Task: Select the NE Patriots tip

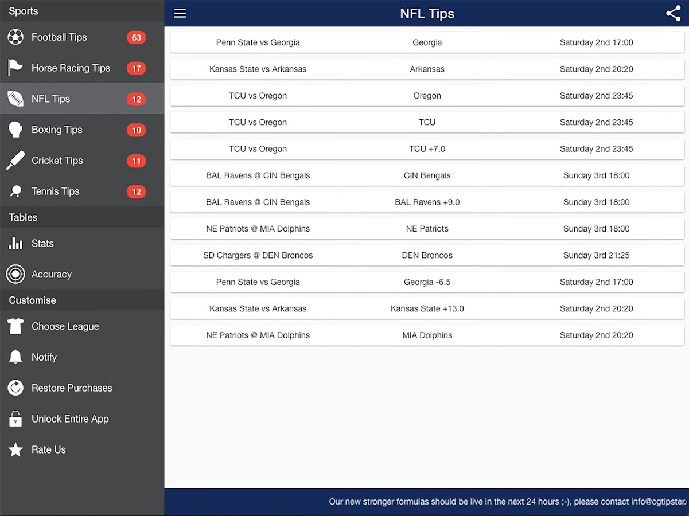Action: pyautogui.click(x=427, y=229)
